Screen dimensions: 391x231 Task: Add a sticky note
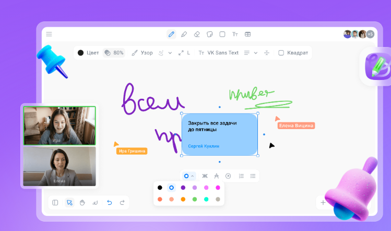(x=210, y=34)
